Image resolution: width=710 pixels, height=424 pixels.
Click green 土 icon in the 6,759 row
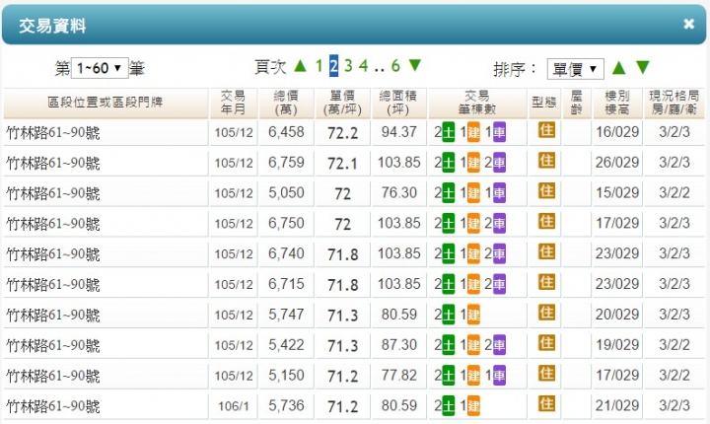449,163
